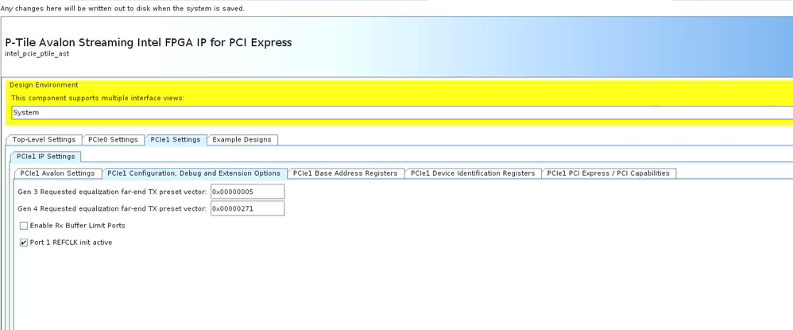Switch to PCIe1 Device Identification Registers tab
The height and width of the screenshot is (330, 793).
click(473, 173)
